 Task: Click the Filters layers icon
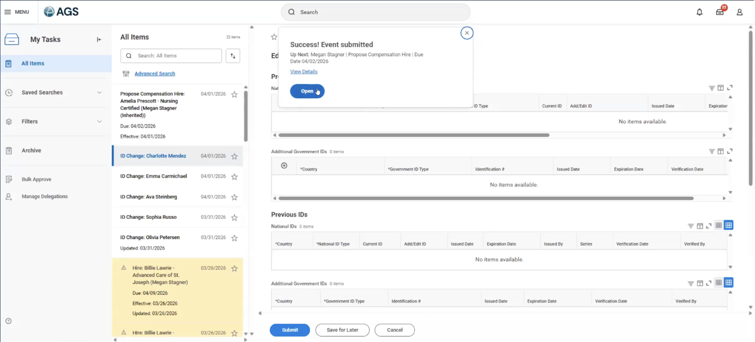[8, 122]
